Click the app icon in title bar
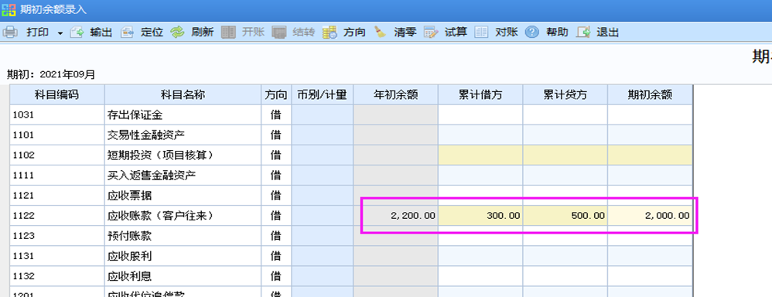This screenshot has width=772, height=297. 9,10
